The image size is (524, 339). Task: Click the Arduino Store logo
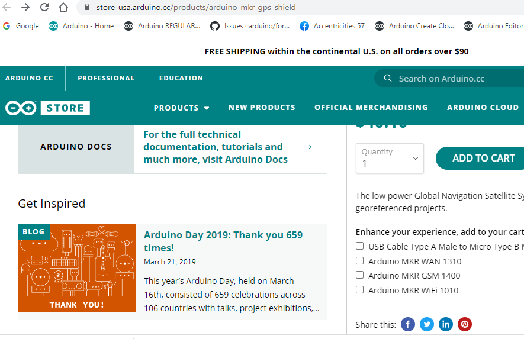[x=47, y=108]
